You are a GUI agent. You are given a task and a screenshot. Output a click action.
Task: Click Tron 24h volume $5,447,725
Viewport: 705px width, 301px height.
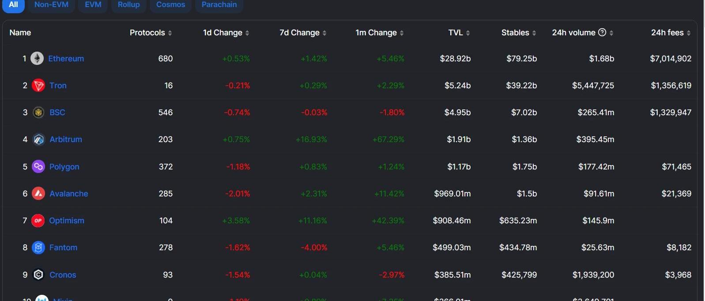point(593,86)
